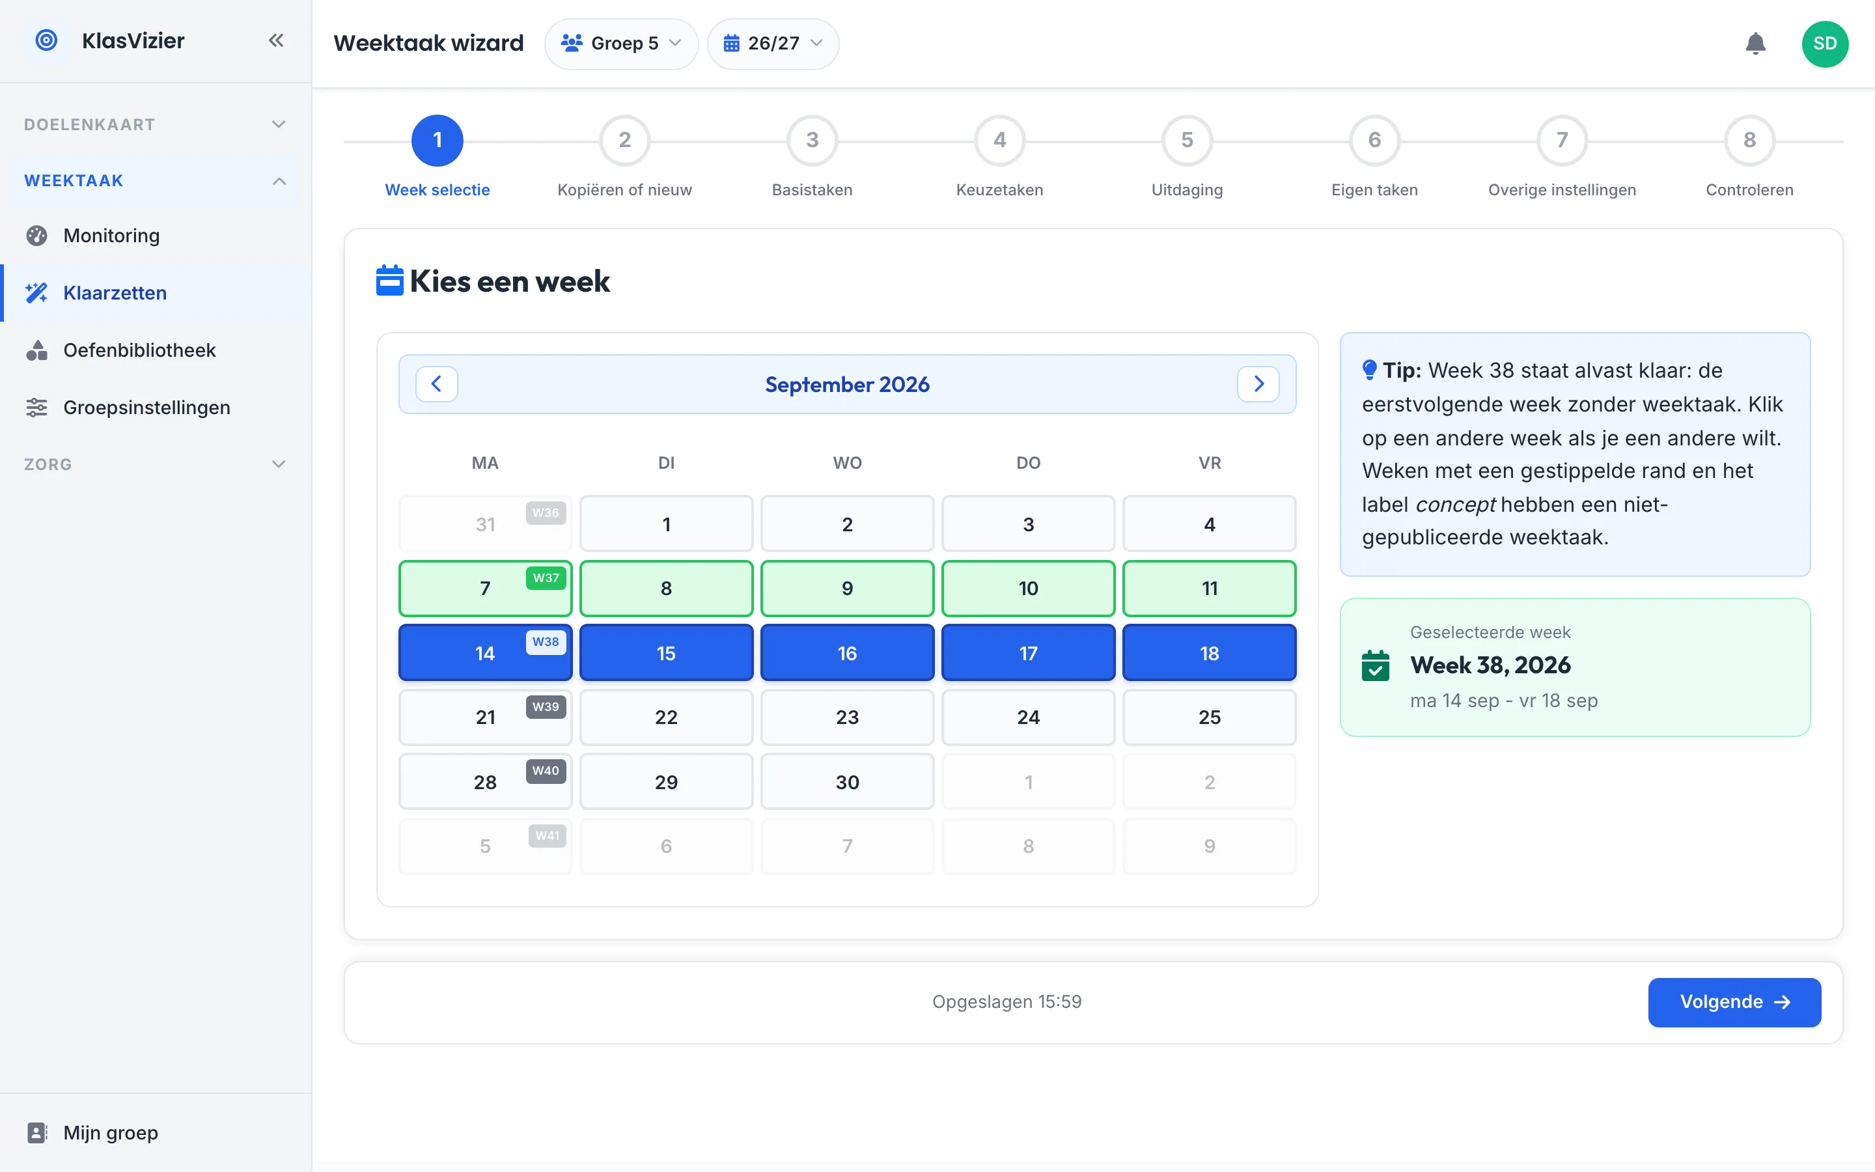Click day 30 in the calendar
The width and height of the screenshot is (1875, 1172).
[847, 782]
